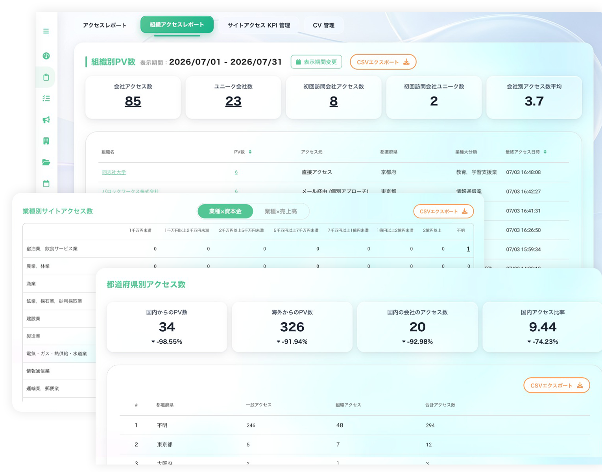Click the 表示期間変更 button
Image resolution: width=602 pixels, height=472 pixels.
coord(316,62)
